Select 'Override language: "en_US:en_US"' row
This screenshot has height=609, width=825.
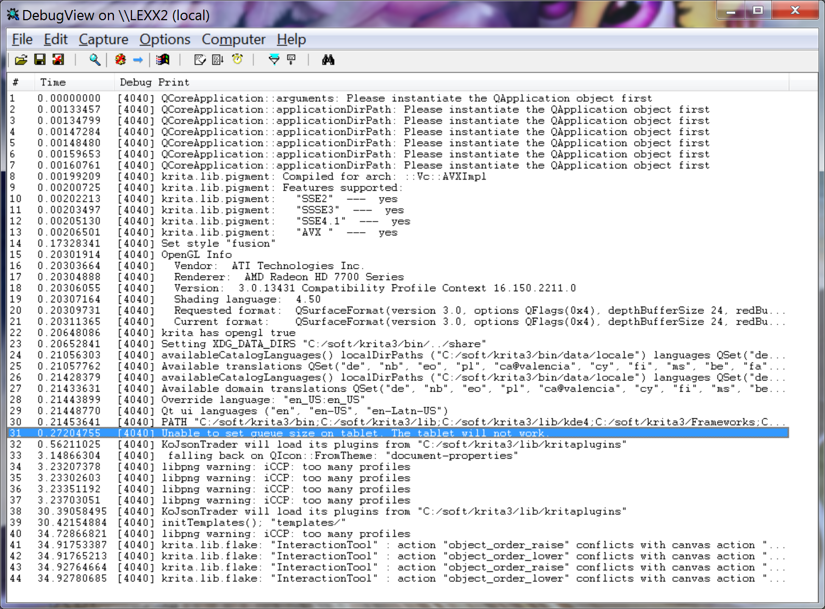click(x=398, y=400)
